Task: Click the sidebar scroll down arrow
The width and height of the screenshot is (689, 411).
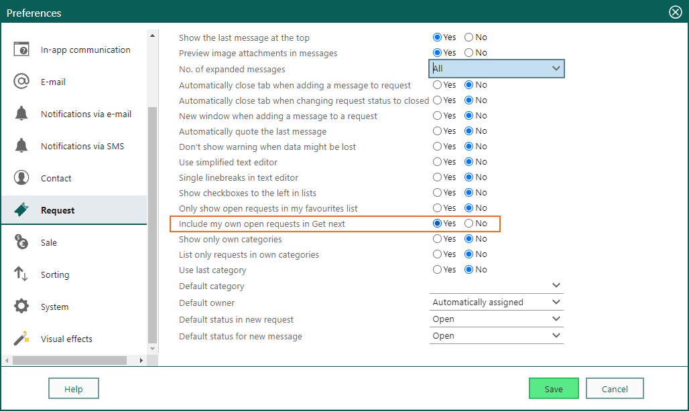Action: click(152, 349)
